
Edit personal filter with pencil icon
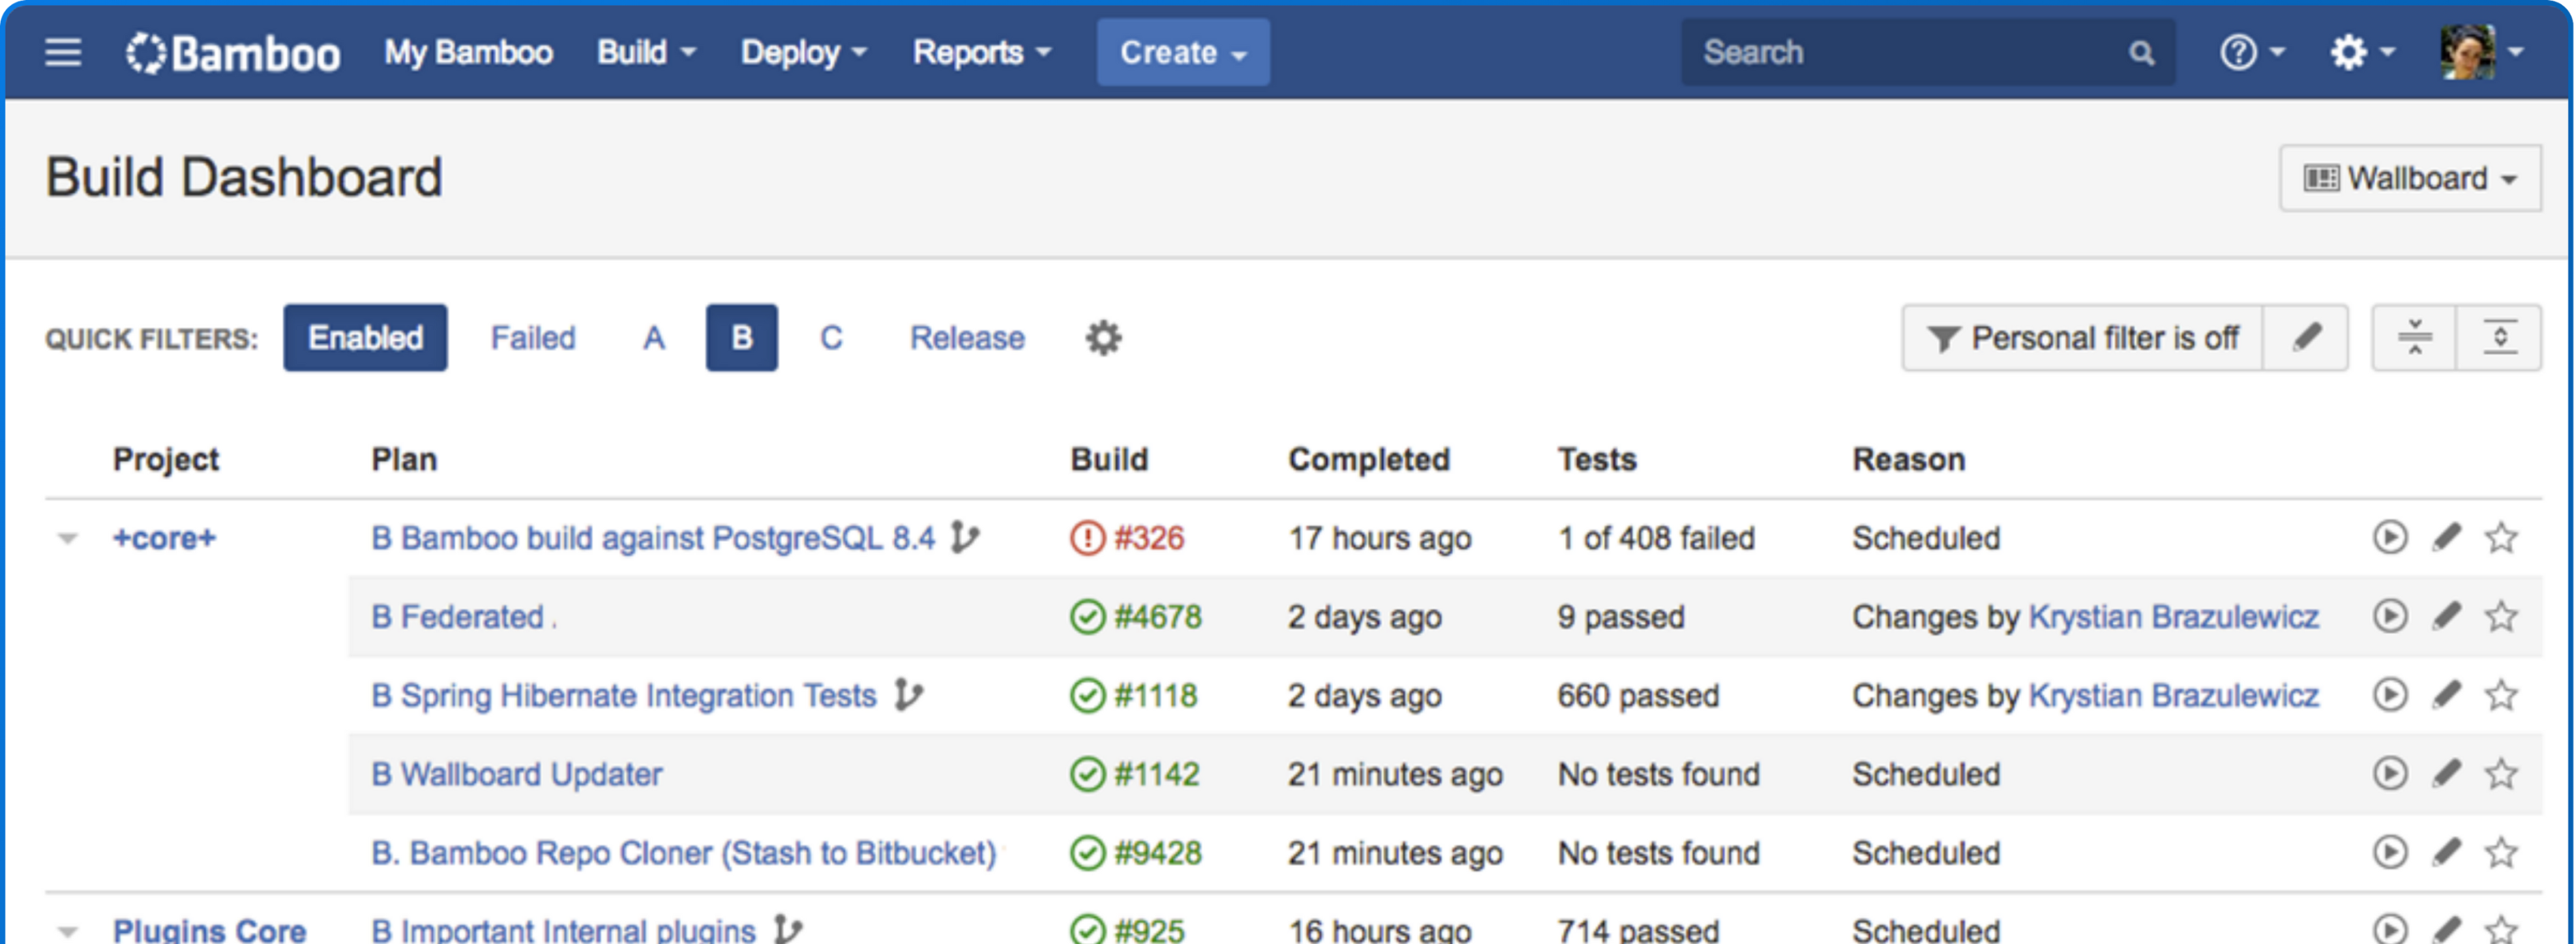(2306, 338)
